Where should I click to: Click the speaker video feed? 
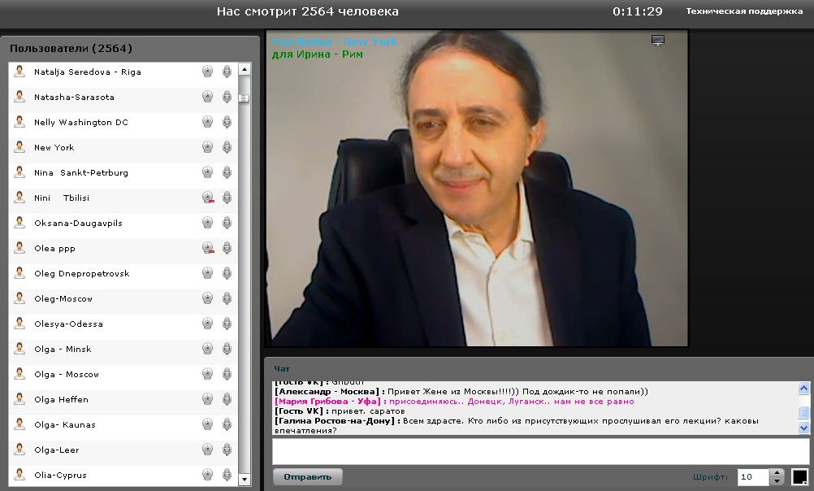tap(477, 188)
